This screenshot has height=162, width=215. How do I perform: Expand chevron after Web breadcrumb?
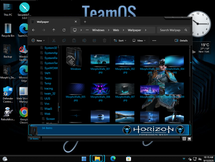pyautogui.click(x=123, y=30)
